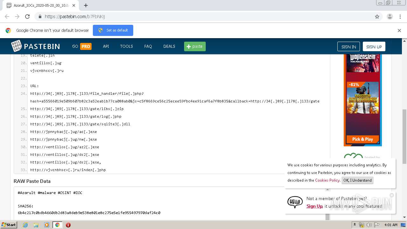Click the HELLO speech bubble icon
The image size is (407, 229).
(x=295, y=202)
